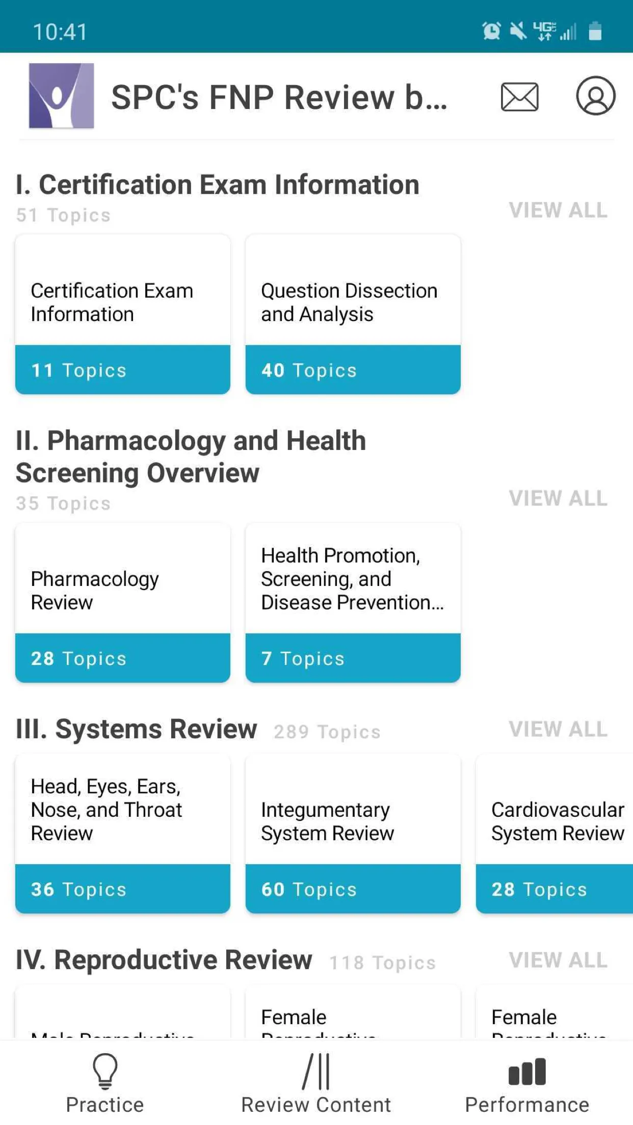The image size is (633, 1125).
Task: Open Head, Eyes, Ears, Nose, Throat card
Action: [x=123, y=834]
